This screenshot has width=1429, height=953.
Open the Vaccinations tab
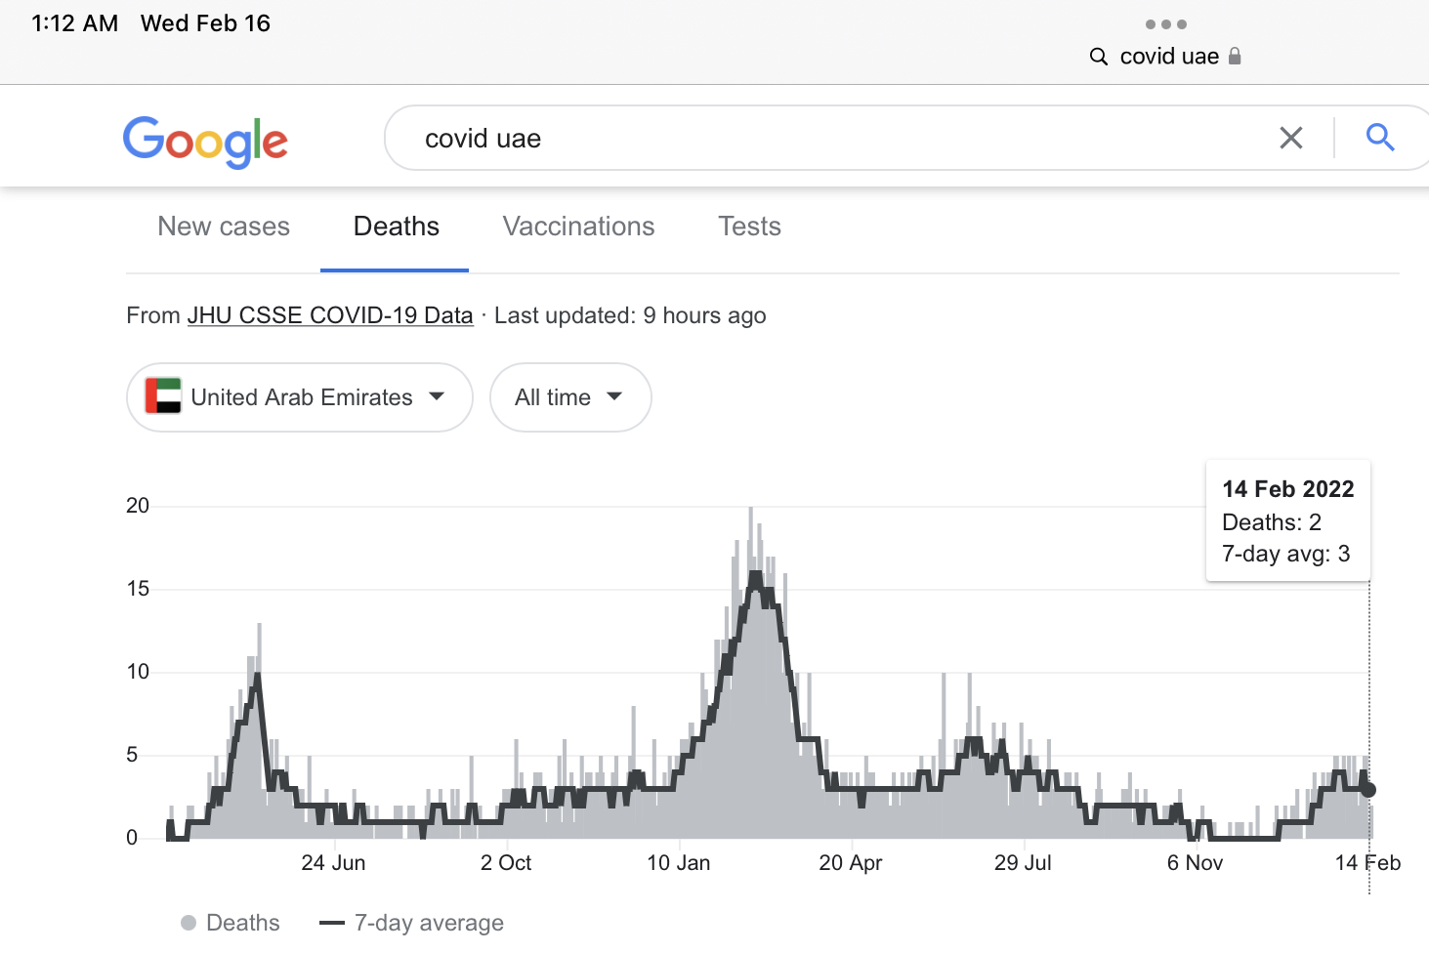pyautogui.click(x=578, y=227)
